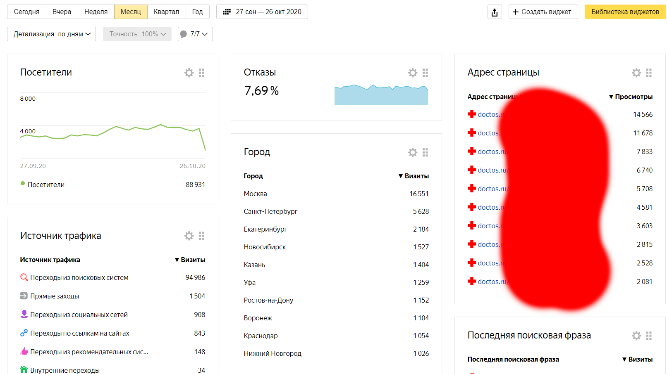Screen dimensions: 667x374
Task: Click social network icon in traffic sources
Action: tap(24, 315)
